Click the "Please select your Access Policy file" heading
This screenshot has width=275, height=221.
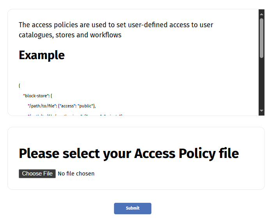(129, 154)
